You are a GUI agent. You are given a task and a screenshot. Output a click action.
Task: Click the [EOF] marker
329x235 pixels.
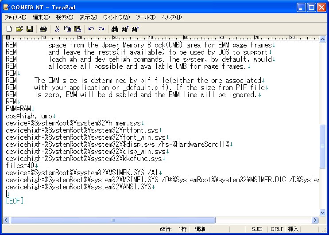click(x=15, y=201)
